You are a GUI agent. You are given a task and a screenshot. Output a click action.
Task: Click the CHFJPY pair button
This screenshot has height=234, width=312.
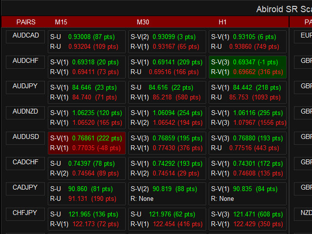click(25, 214)
